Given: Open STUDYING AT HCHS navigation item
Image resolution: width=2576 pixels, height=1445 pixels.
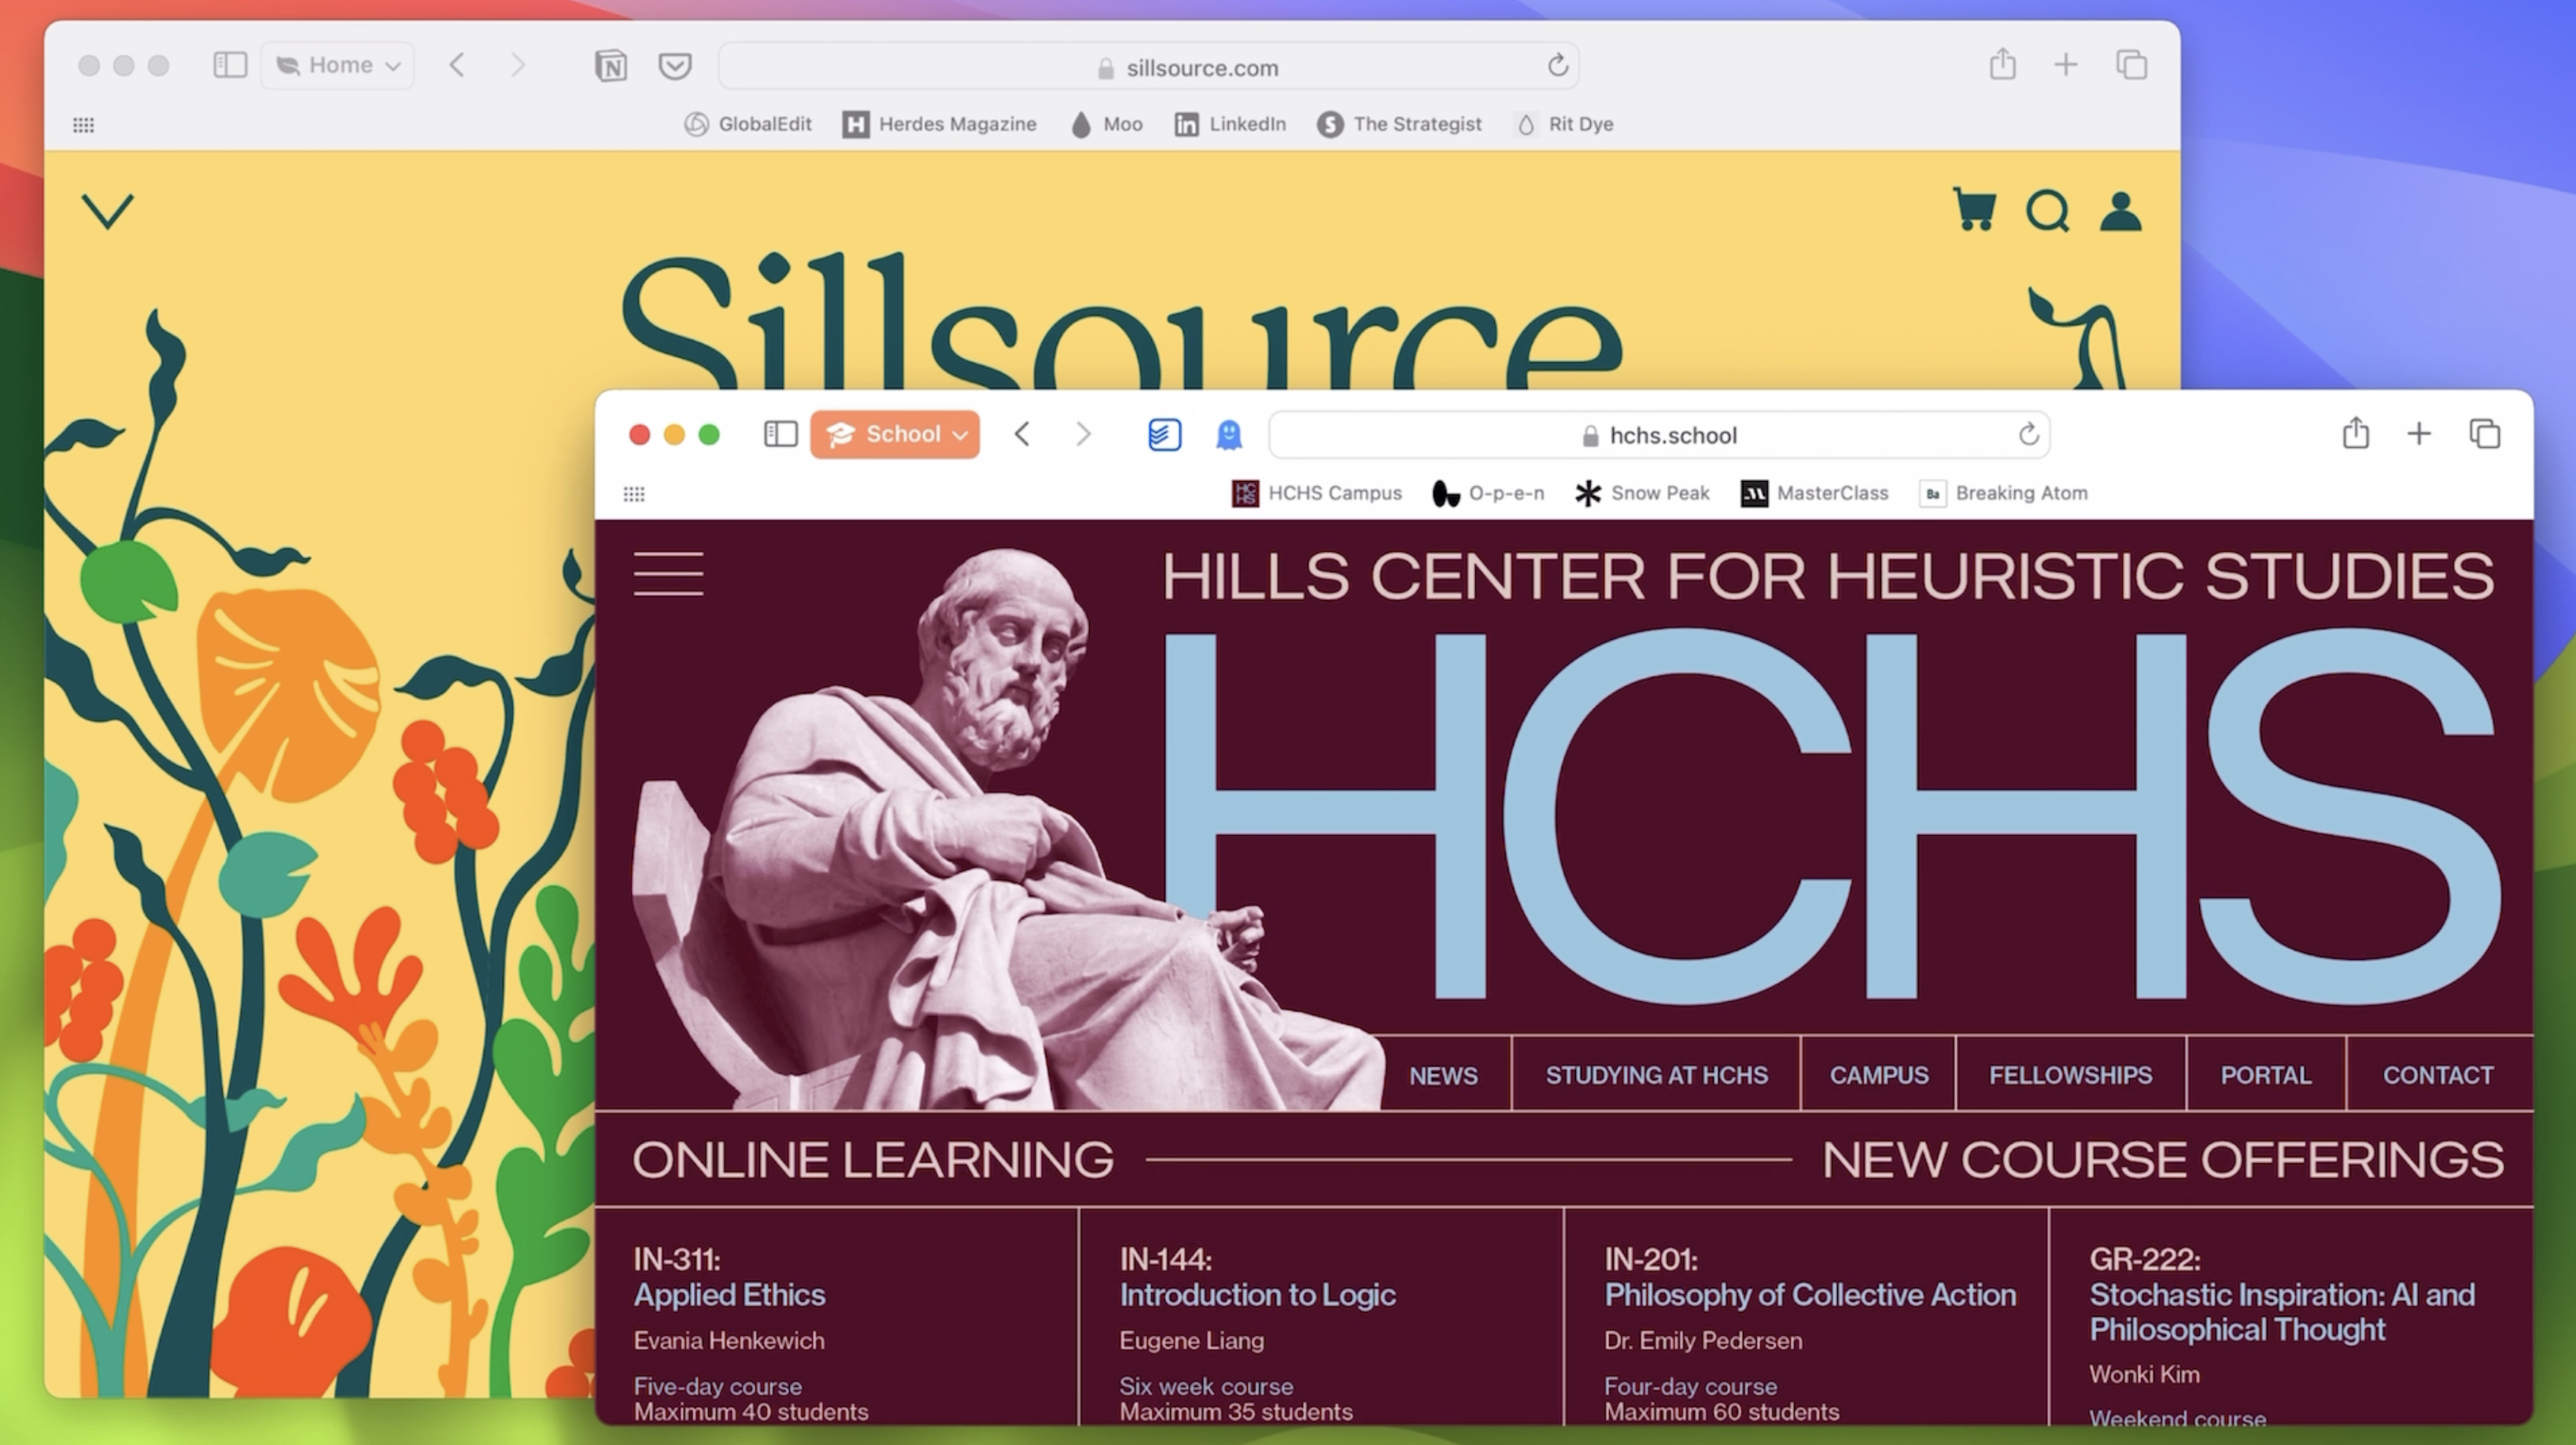Looking at the screenshot, I should coord(1656,1075).
